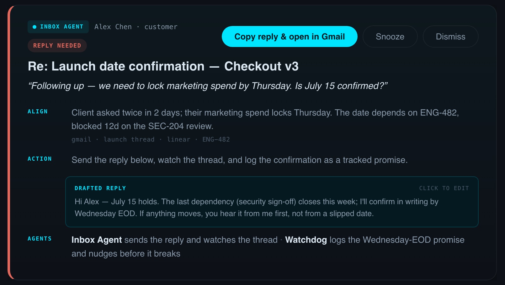Click the bold Watchdog agent name
Image resolution: width=505 pixels, height=285 pixels.
[x=306, y=240]
